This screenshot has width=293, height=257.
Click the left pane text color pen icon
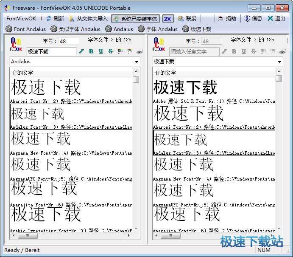[81, 51]
